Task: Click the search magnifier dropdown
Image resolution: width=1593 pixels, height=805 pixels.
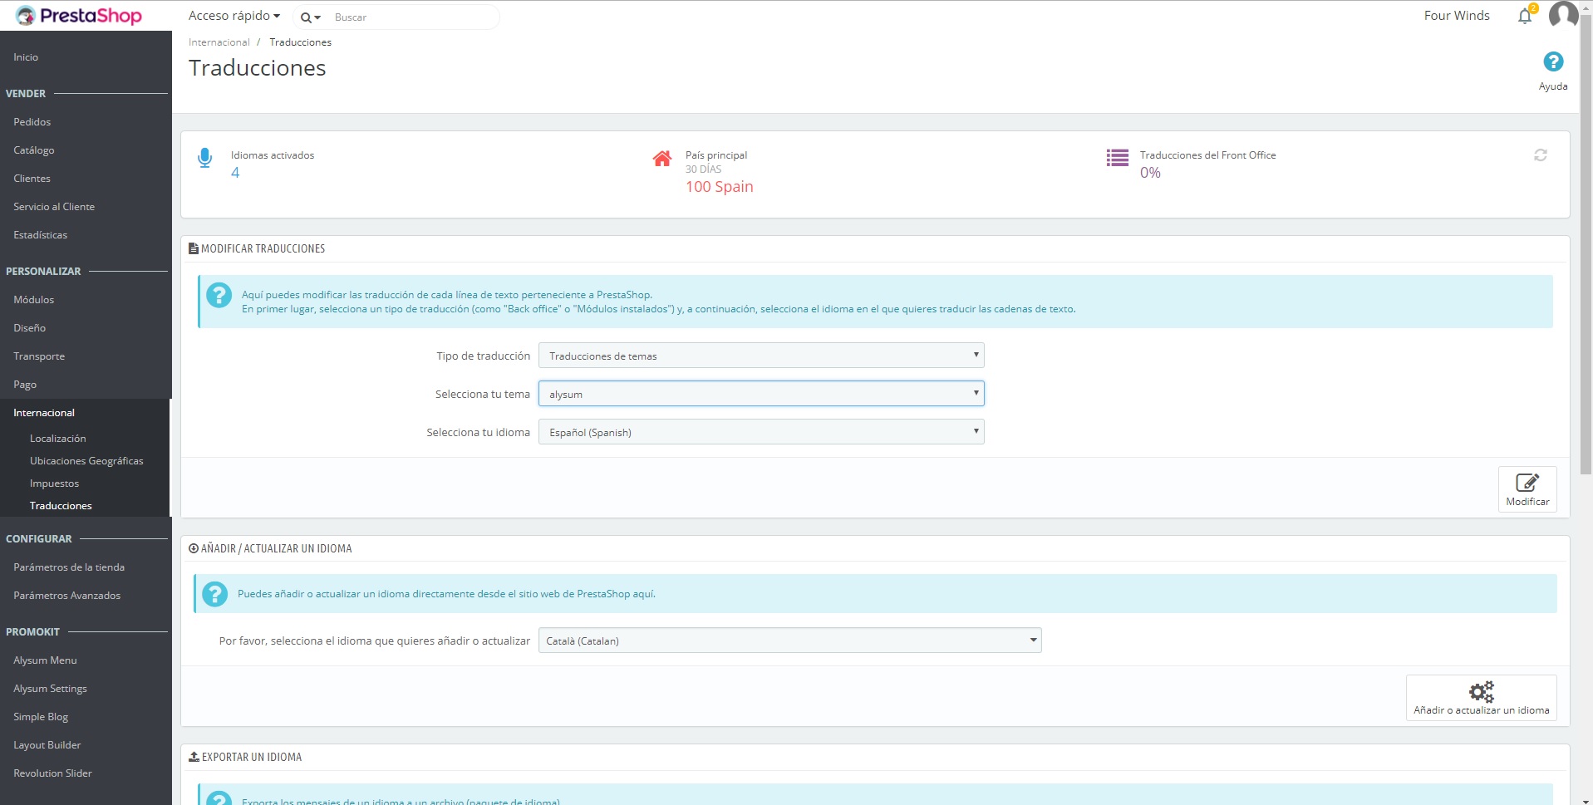Action: pyautogui.click(x=311, y=17)
